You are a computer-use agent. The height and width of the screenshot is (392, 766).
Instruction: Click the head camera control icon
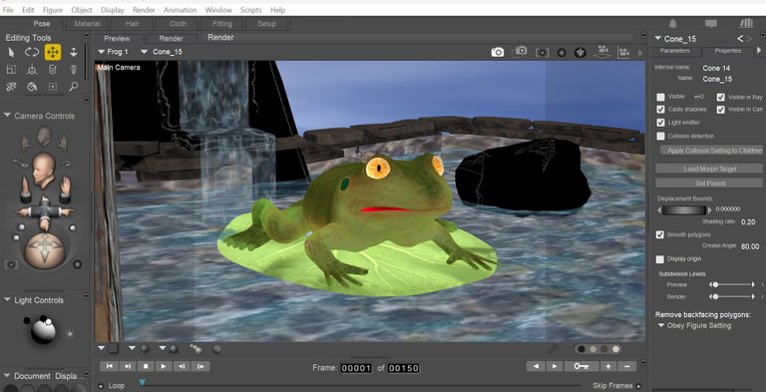44,137
